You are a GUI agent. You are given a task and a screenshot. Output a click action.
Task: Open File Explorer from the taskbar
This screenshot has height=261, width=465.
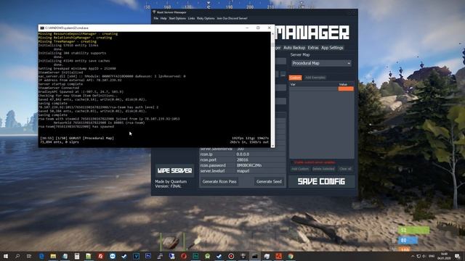(x=53, y=256)
